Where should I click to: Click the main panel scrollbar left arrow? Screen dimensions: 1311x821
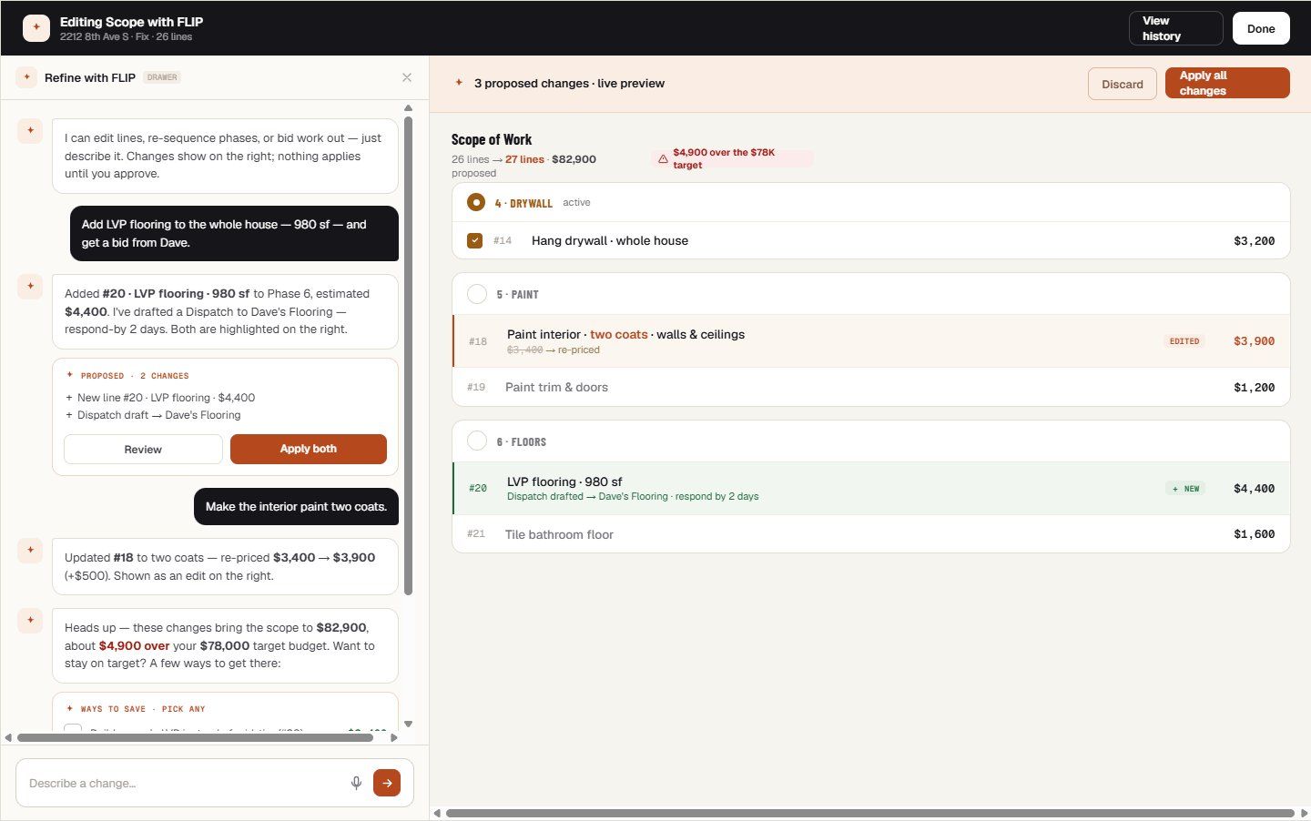point(437,813)
